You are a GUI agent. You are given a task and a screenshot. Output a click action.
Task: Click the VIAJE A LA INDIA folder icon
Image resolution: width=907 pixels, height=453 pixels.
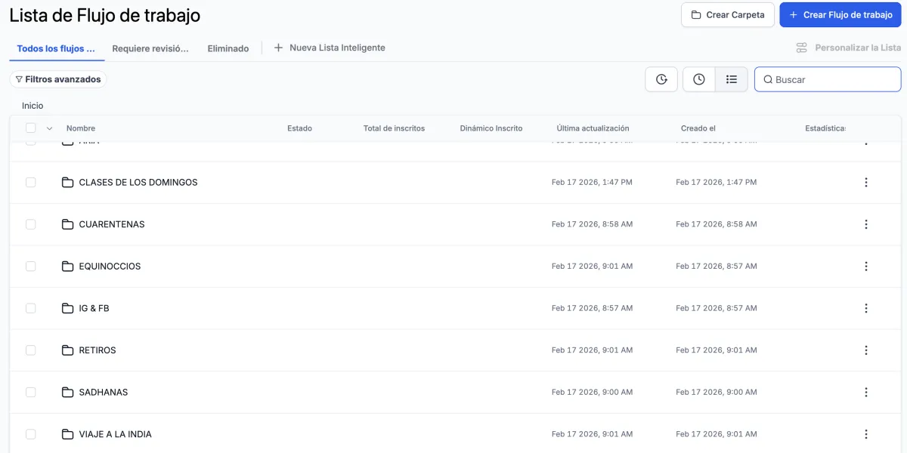coord(68,434)
